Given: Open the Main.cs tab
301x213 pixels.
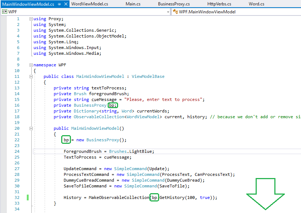Looking at the screenshot, I should [x=133, y=4].
